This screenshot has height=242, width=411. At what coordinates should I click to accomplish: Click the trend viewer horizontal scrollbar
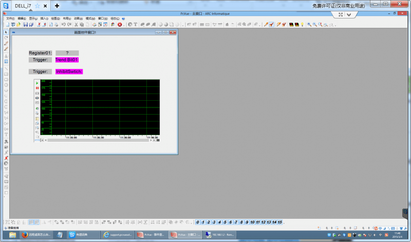click(98, 140)
